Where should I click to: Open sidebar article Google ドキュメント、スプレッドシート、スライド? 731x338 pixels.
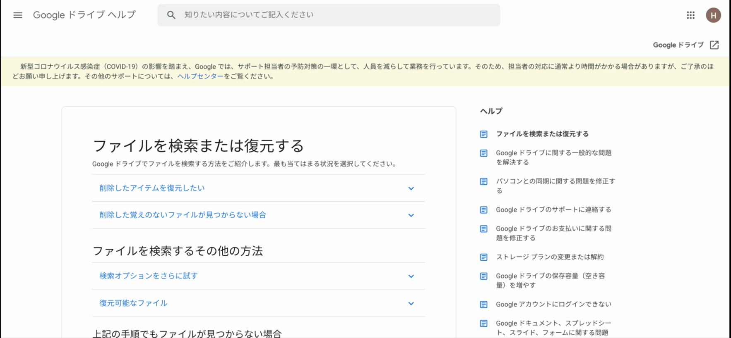point(554,328)
